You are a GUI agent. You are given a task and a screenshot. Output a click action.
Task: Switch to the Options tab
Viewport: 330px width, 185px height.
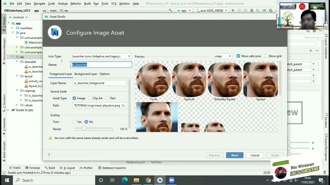tap(105, 74)
